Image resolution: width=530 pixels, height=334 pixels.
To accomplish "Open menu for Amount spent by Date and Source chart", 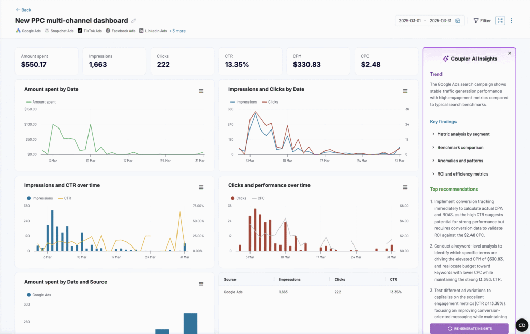I will 201,284.
